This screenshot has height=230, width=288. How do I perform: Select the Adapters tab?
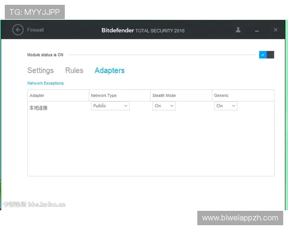click(109, 70)
